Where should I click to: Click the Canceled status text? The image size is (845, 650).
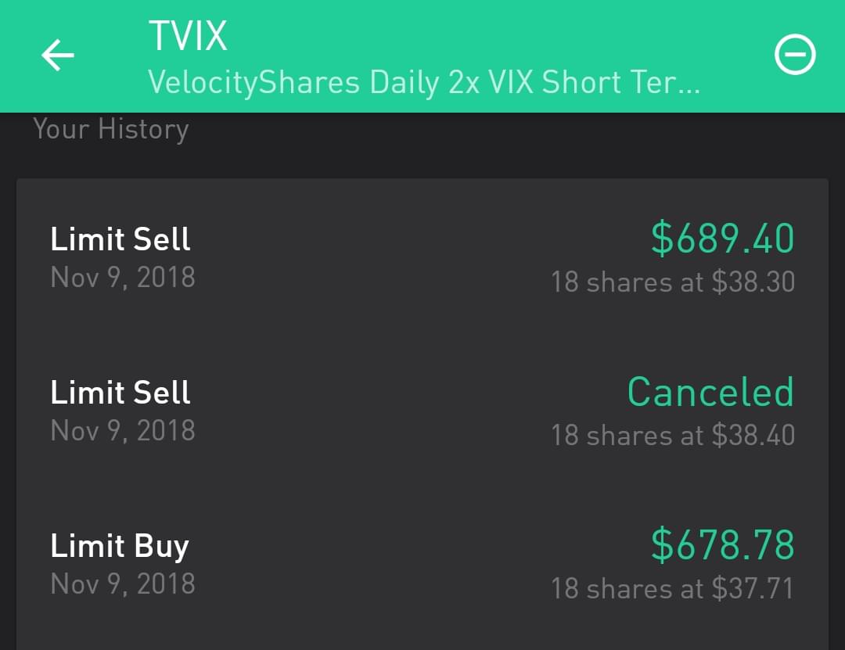point(710,393)
